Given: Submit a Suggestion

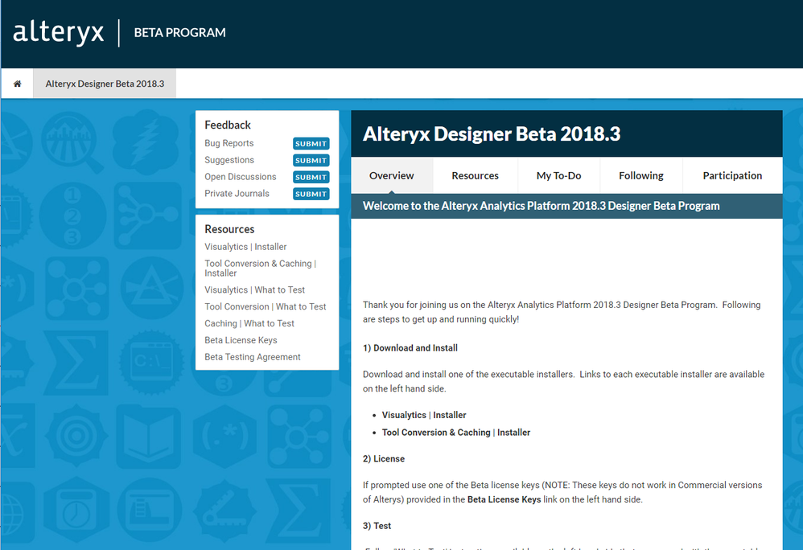Looking at the screenshot, I should point(311,161).
